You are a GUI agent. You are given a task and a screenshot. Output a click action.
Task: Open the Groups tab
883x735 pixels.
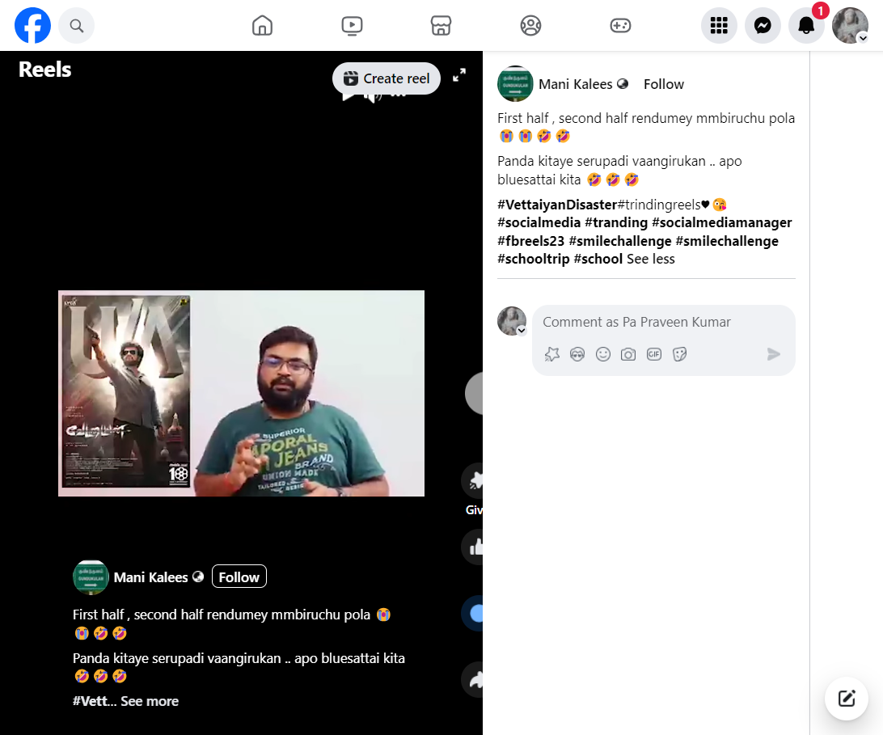(530, 25)
